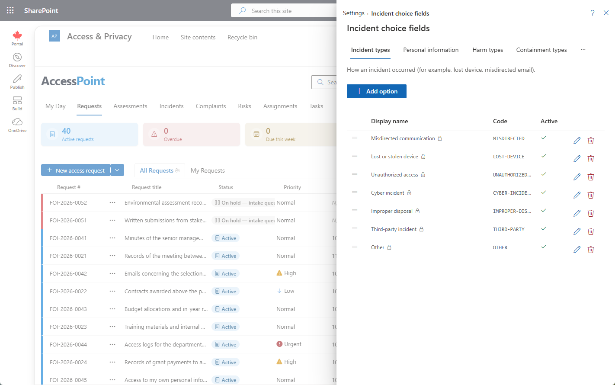
Task: Click the Add option button
Action: pos(377,91)
